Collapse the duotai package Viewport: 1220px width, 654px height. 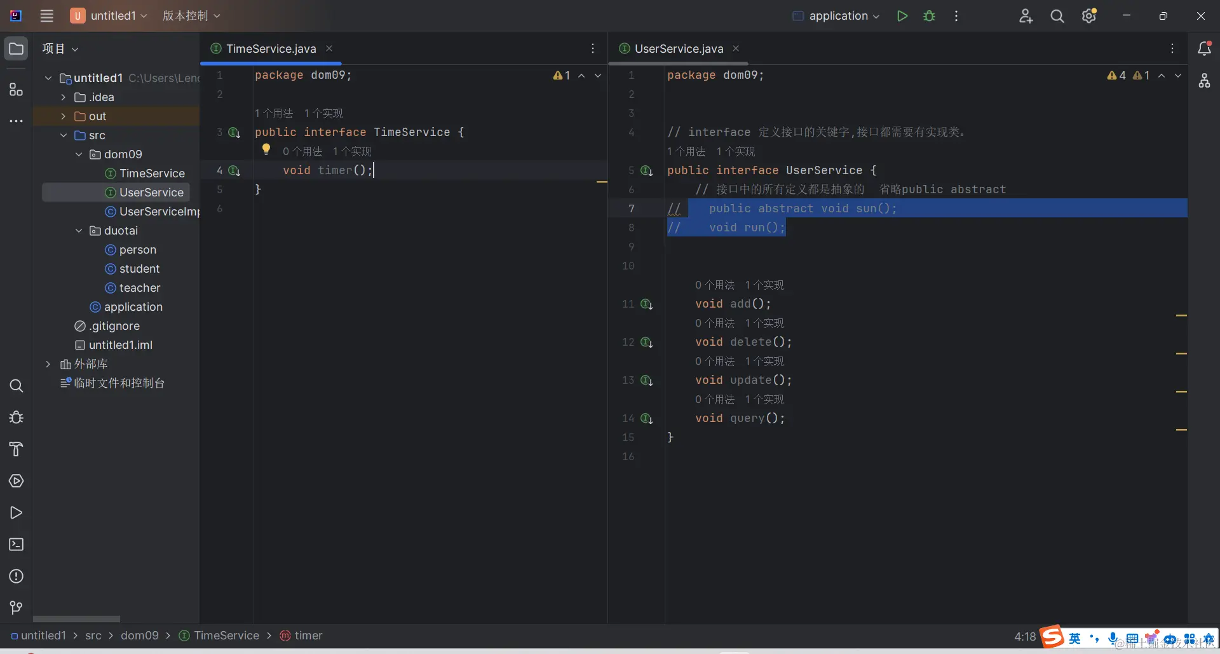click(79, 231)
